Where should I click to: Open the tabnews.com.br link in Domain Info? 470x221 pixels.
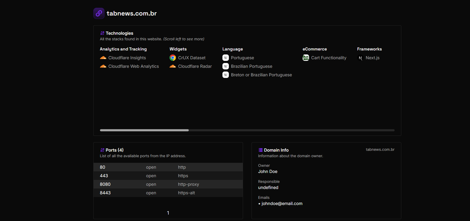pos(380,149)
